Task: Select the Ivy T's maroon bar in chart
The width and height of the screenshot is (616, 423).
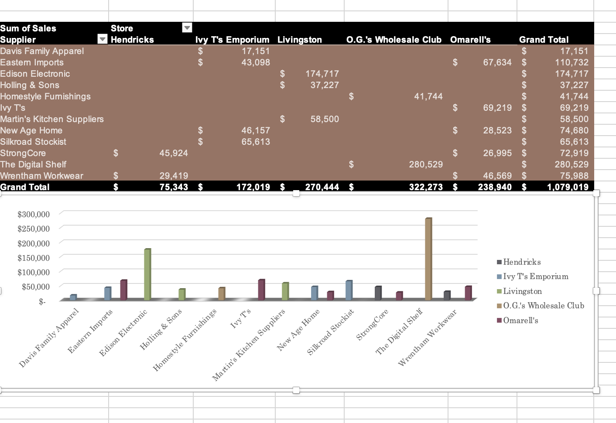Action: pyautogui.click(x=261, y=290)
